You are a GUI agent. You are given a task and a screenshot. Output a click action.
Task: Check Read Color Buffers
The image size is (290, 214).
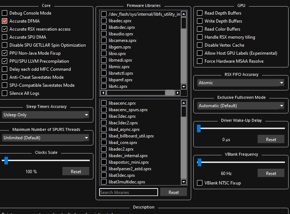pyautogui.click(x=200, y=29)
